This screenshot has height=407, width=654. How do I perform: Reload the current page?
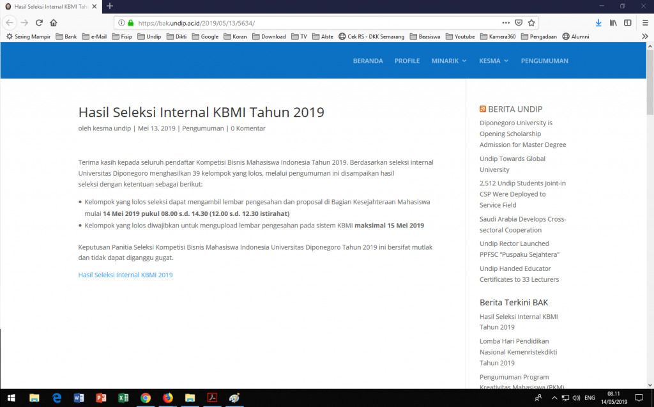tap(39, 22)
